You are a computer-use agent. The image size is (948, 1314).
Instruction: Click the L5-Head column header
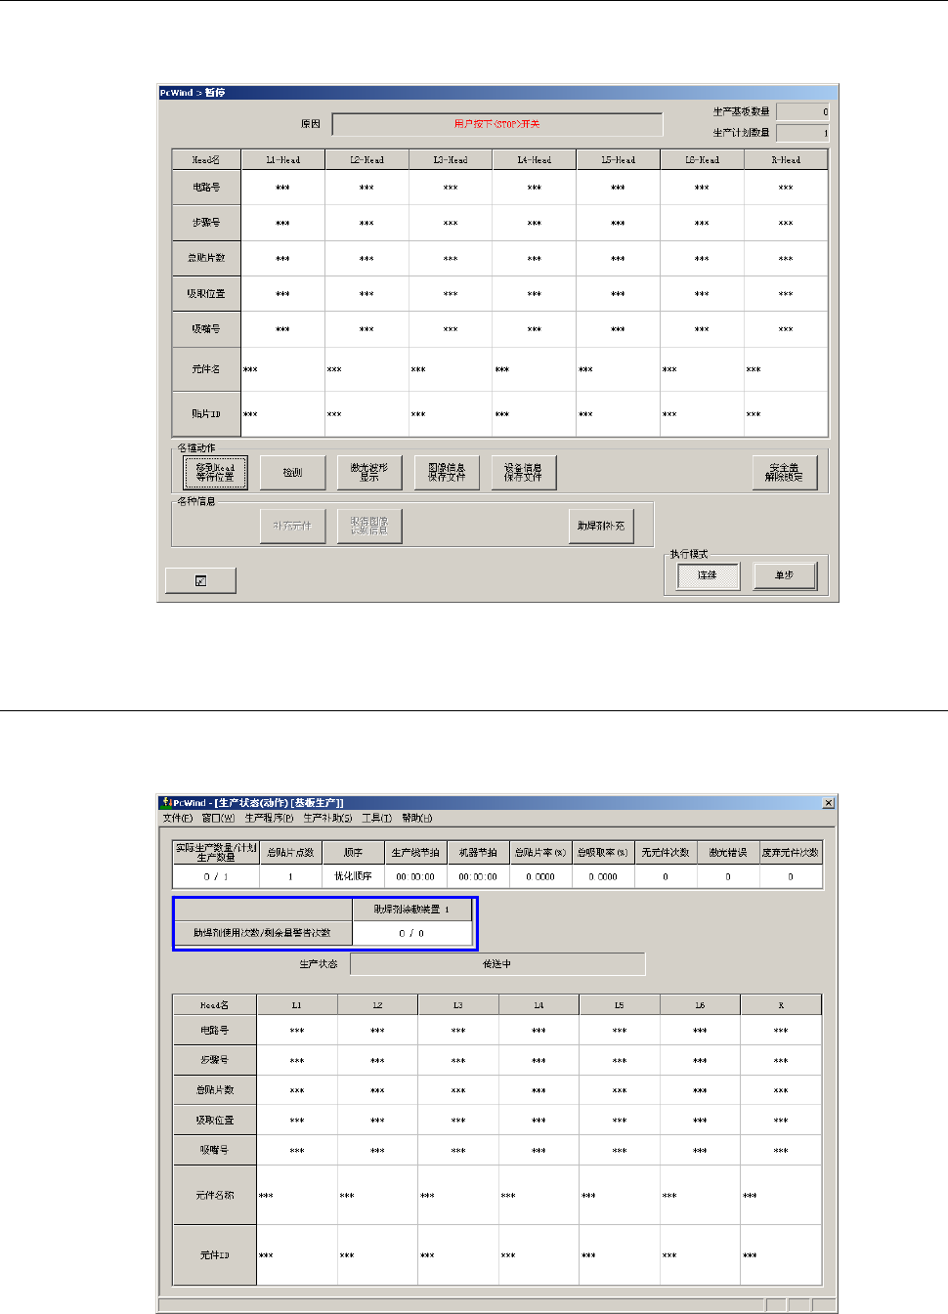[x=619, y=159]
